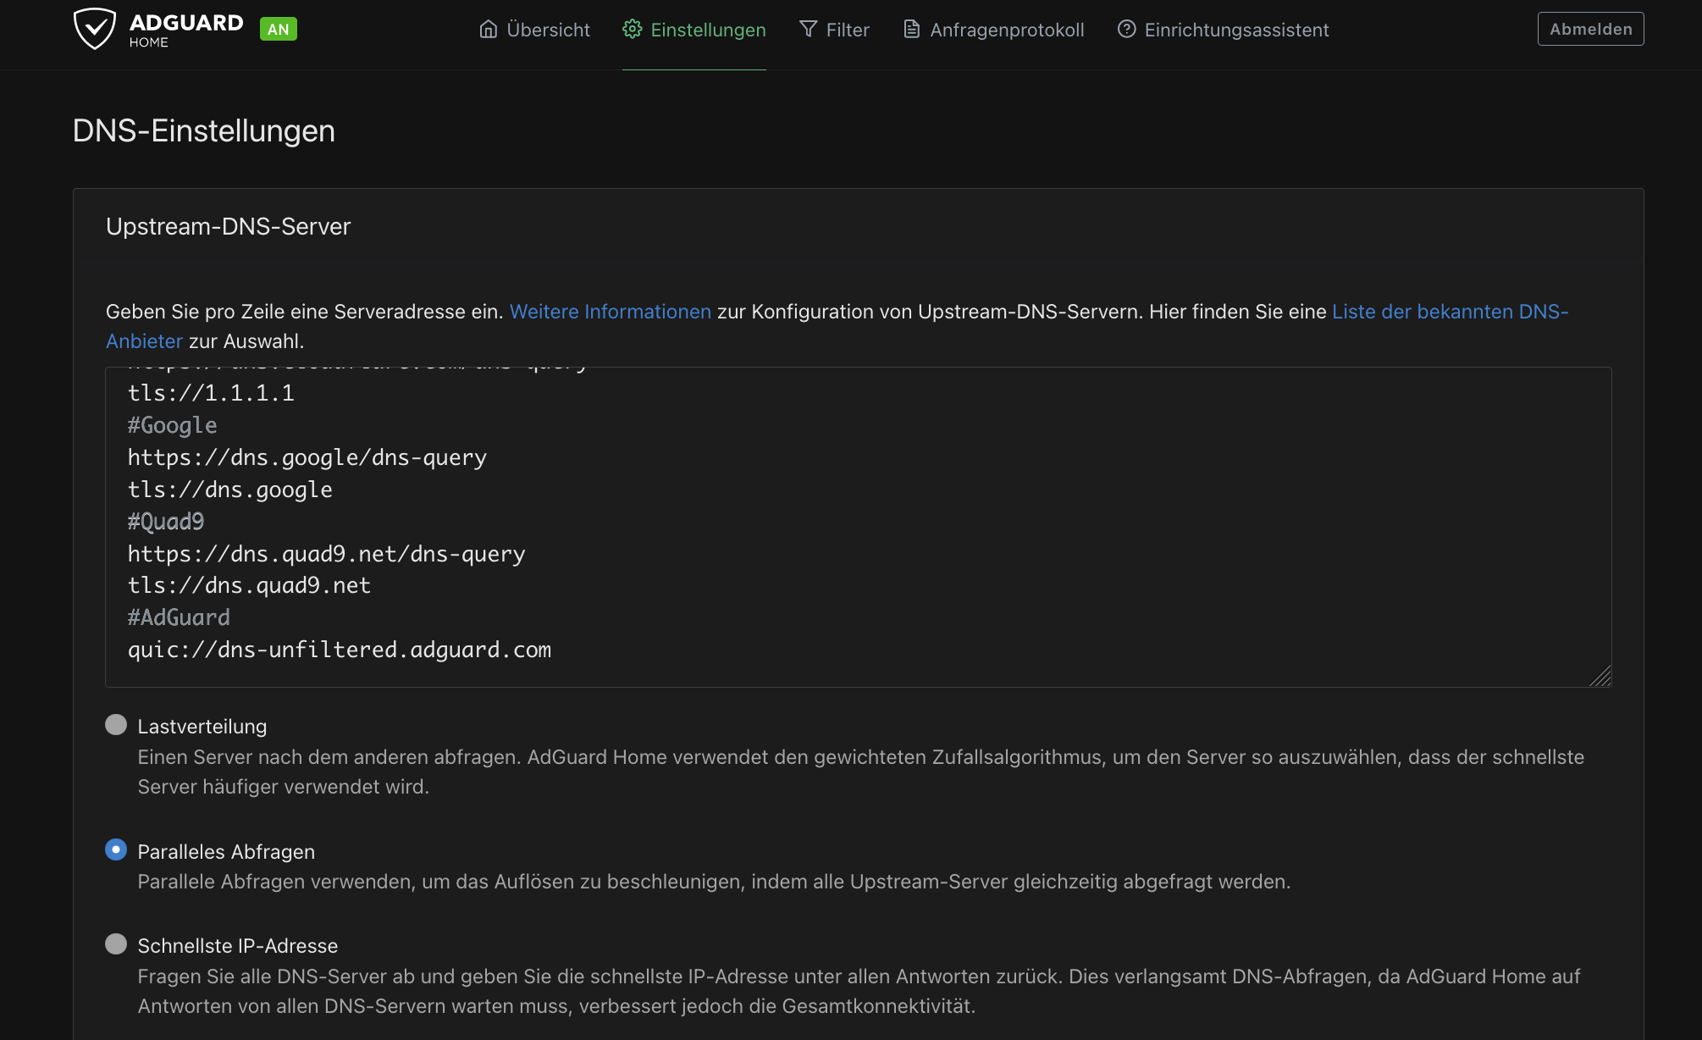Click the green AN status badge
1702x1040 pixels.
tap(278, 30)
